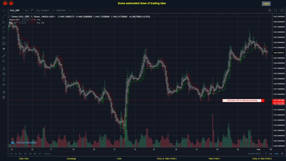Image resolution: width=286 pixels, height=161 pixels.
Task: Click the Compare button
Action: click(x=43, y=10)
